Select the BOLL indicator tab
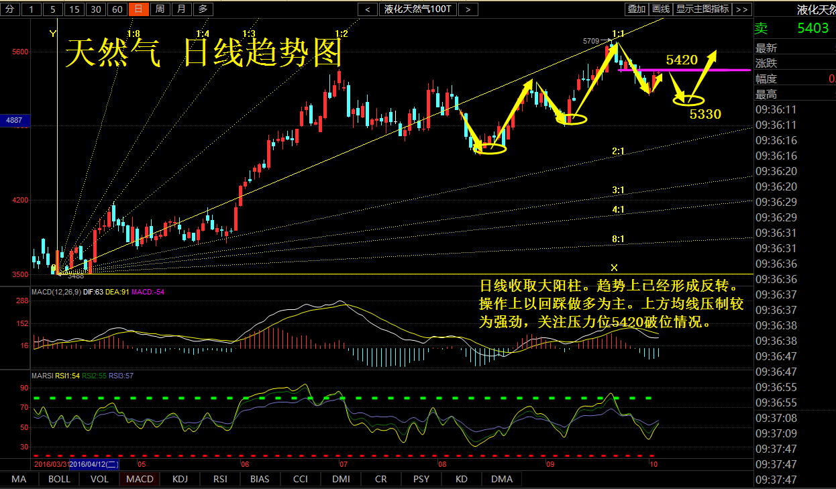Viewport: 836px width, 489px height. click(59, 479)
